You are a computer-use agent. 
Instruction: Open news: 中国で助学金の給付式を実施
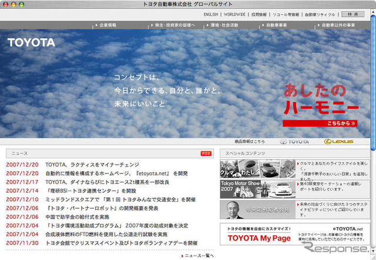click(x=77, y=217)
